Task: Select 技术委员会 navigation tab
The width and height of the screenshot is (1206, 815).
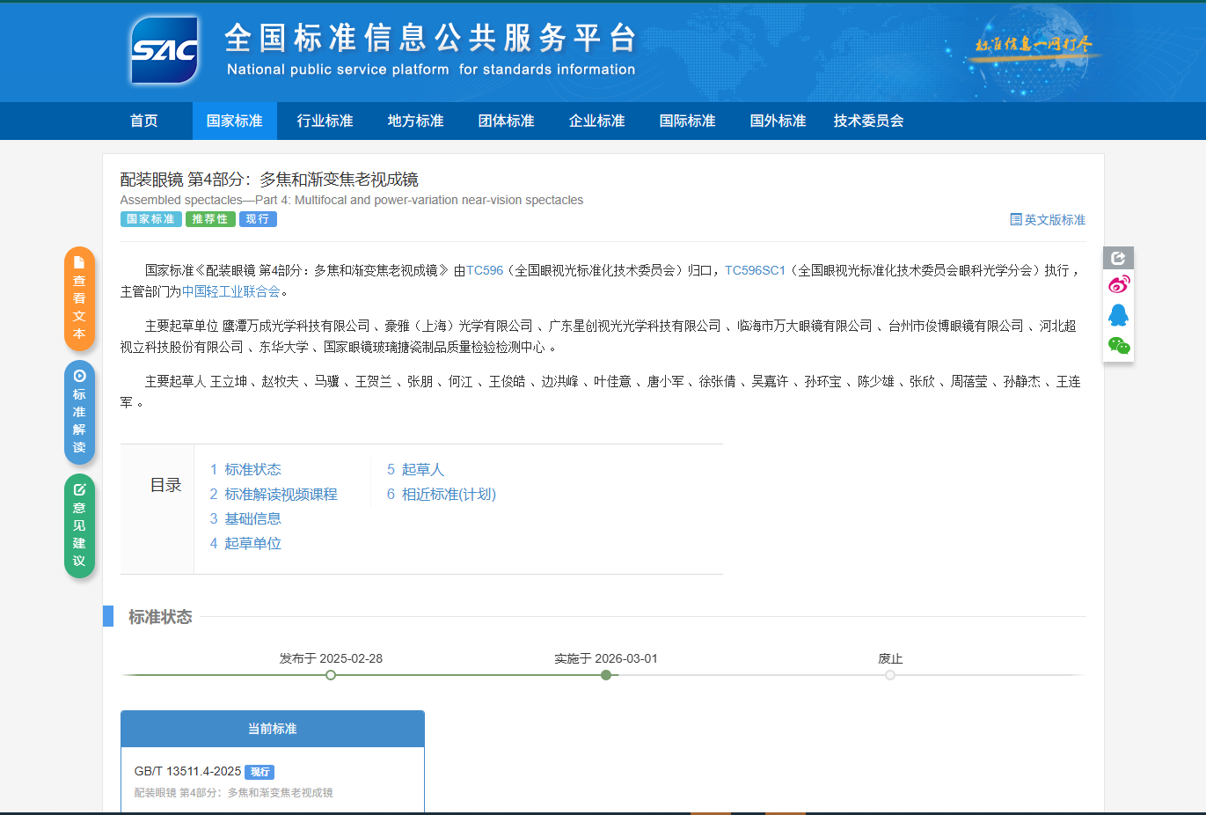Action: [x=869, y=121]
